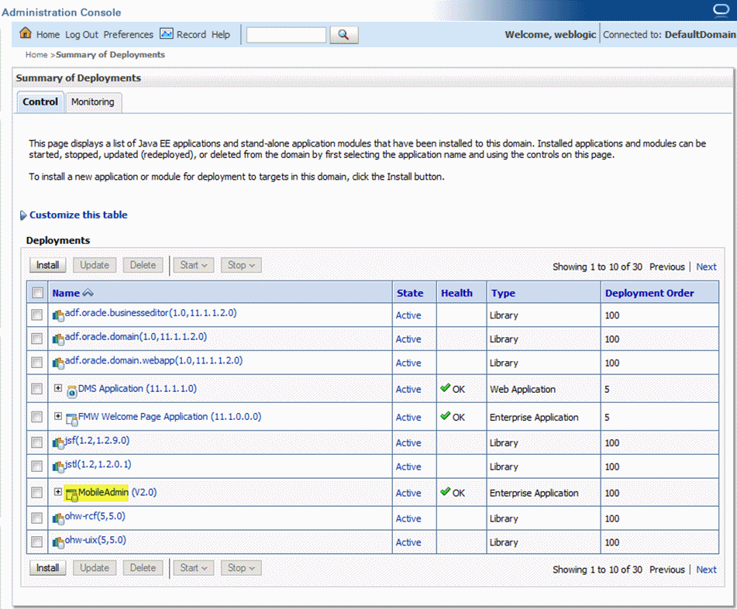The width and height of the screenshot is (737, 609).
Task: Check the jsf(1.2,1.2.9.0) row checkbox
Action: (x=36, y=442)
